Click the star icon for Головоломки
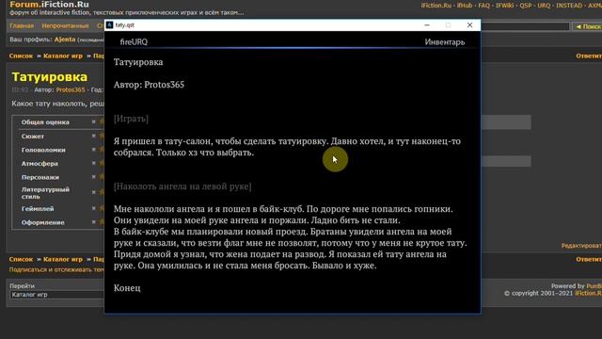Image resolution: width=602 pixels, height=339 pixels. (102, 150)
